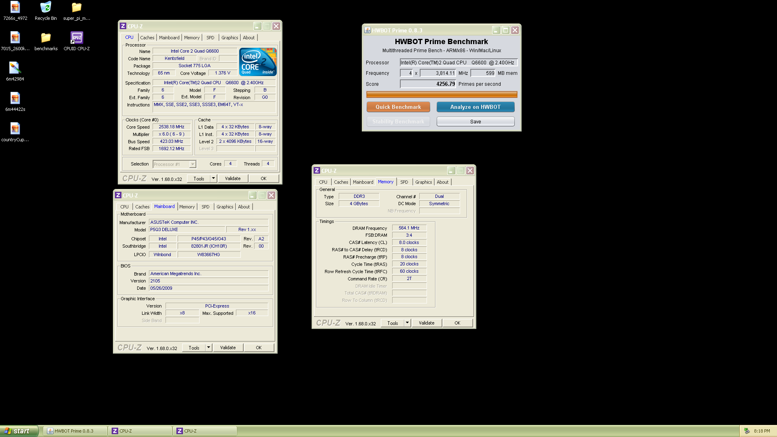Click the HWBOT Prime title bar icon

coord(367,30)
